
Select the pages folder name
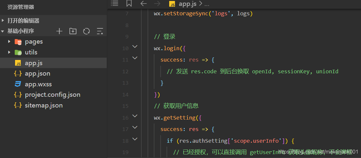(x=34, y=42)
